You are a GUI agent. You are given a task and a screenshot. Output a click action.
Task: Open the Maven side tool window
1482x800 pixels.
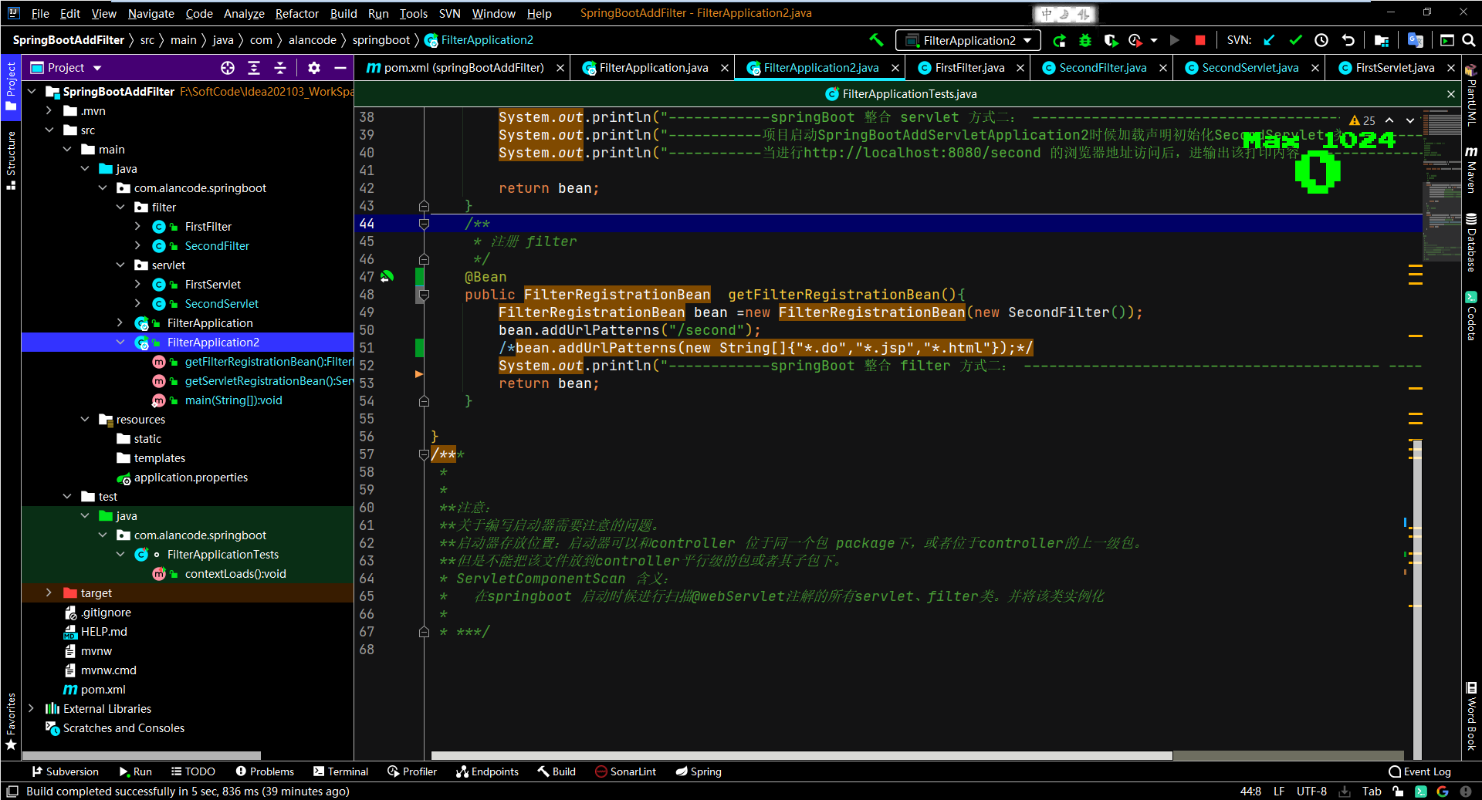tap(1471, 168)
